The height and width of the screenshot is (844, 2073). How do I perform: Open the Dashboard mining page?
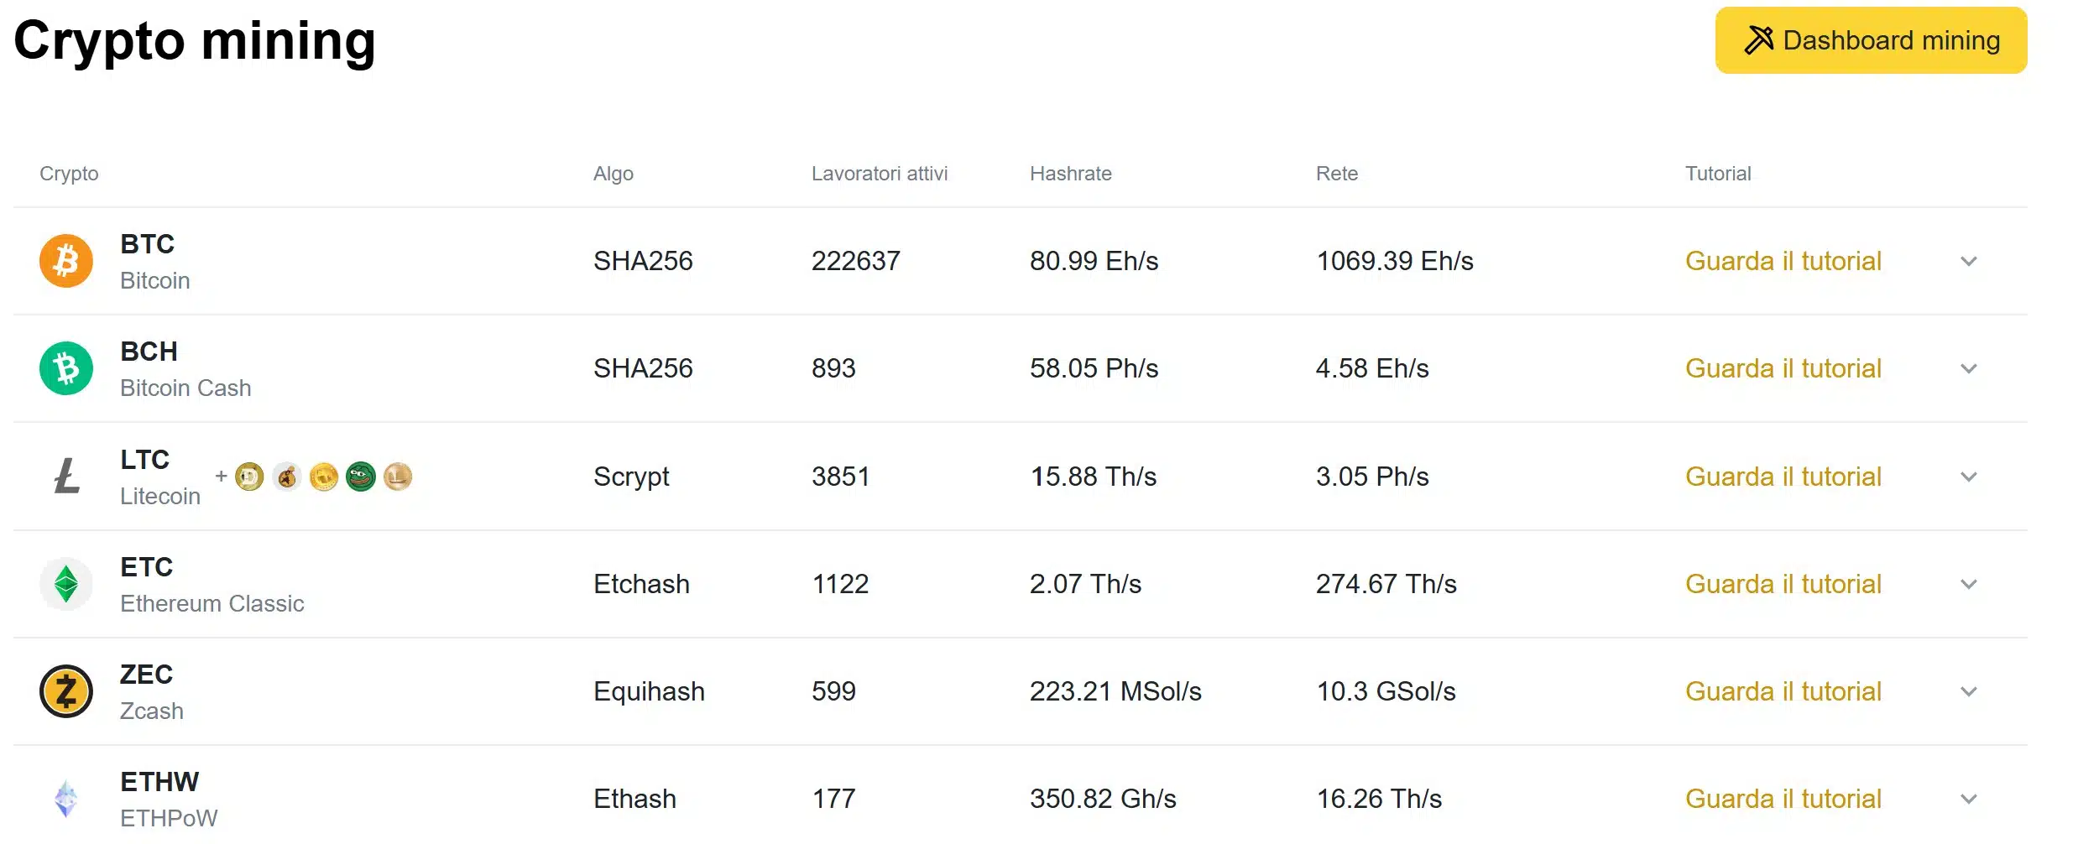coord(1870,39)
